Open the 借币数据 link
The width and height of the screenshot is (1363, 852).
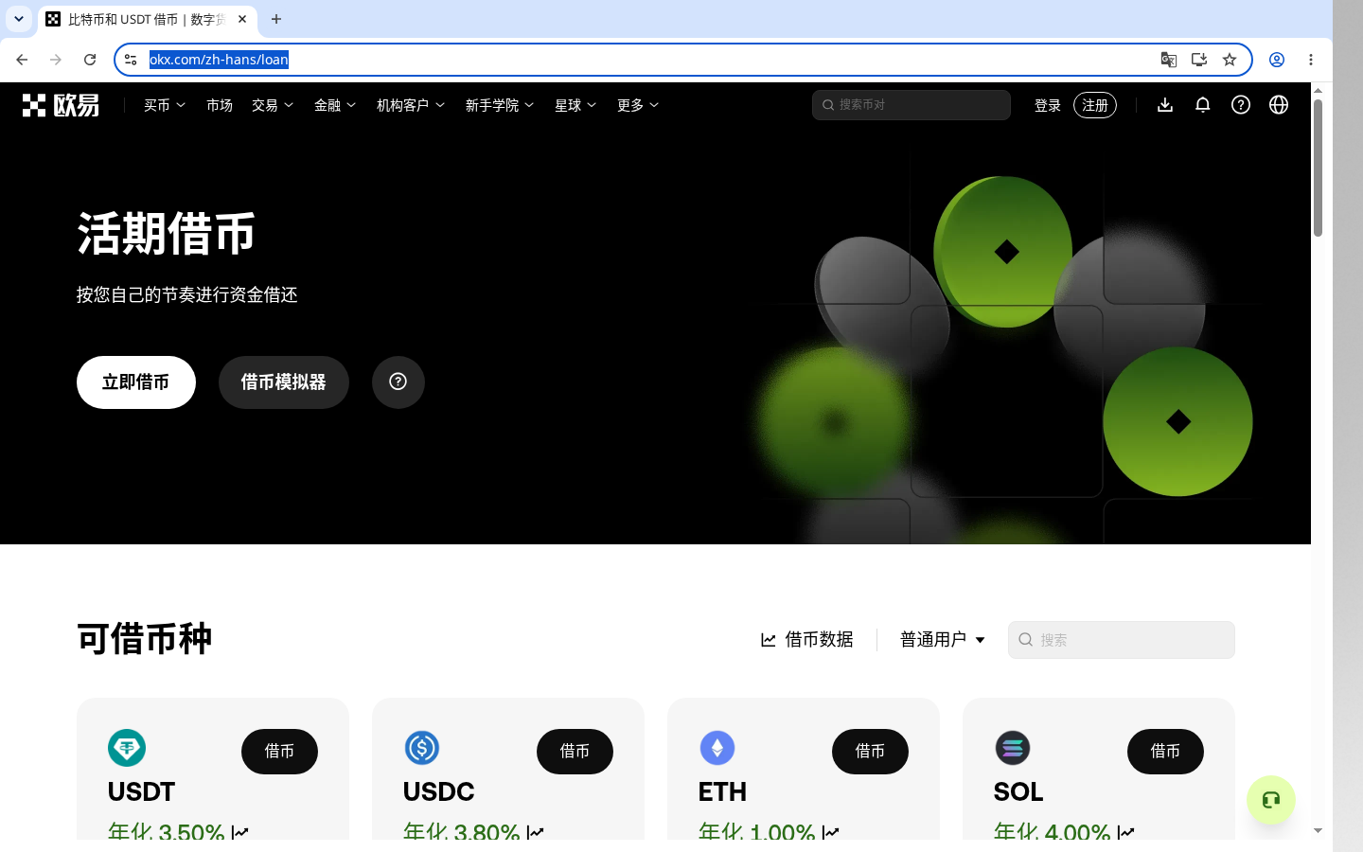click(807, 640)
